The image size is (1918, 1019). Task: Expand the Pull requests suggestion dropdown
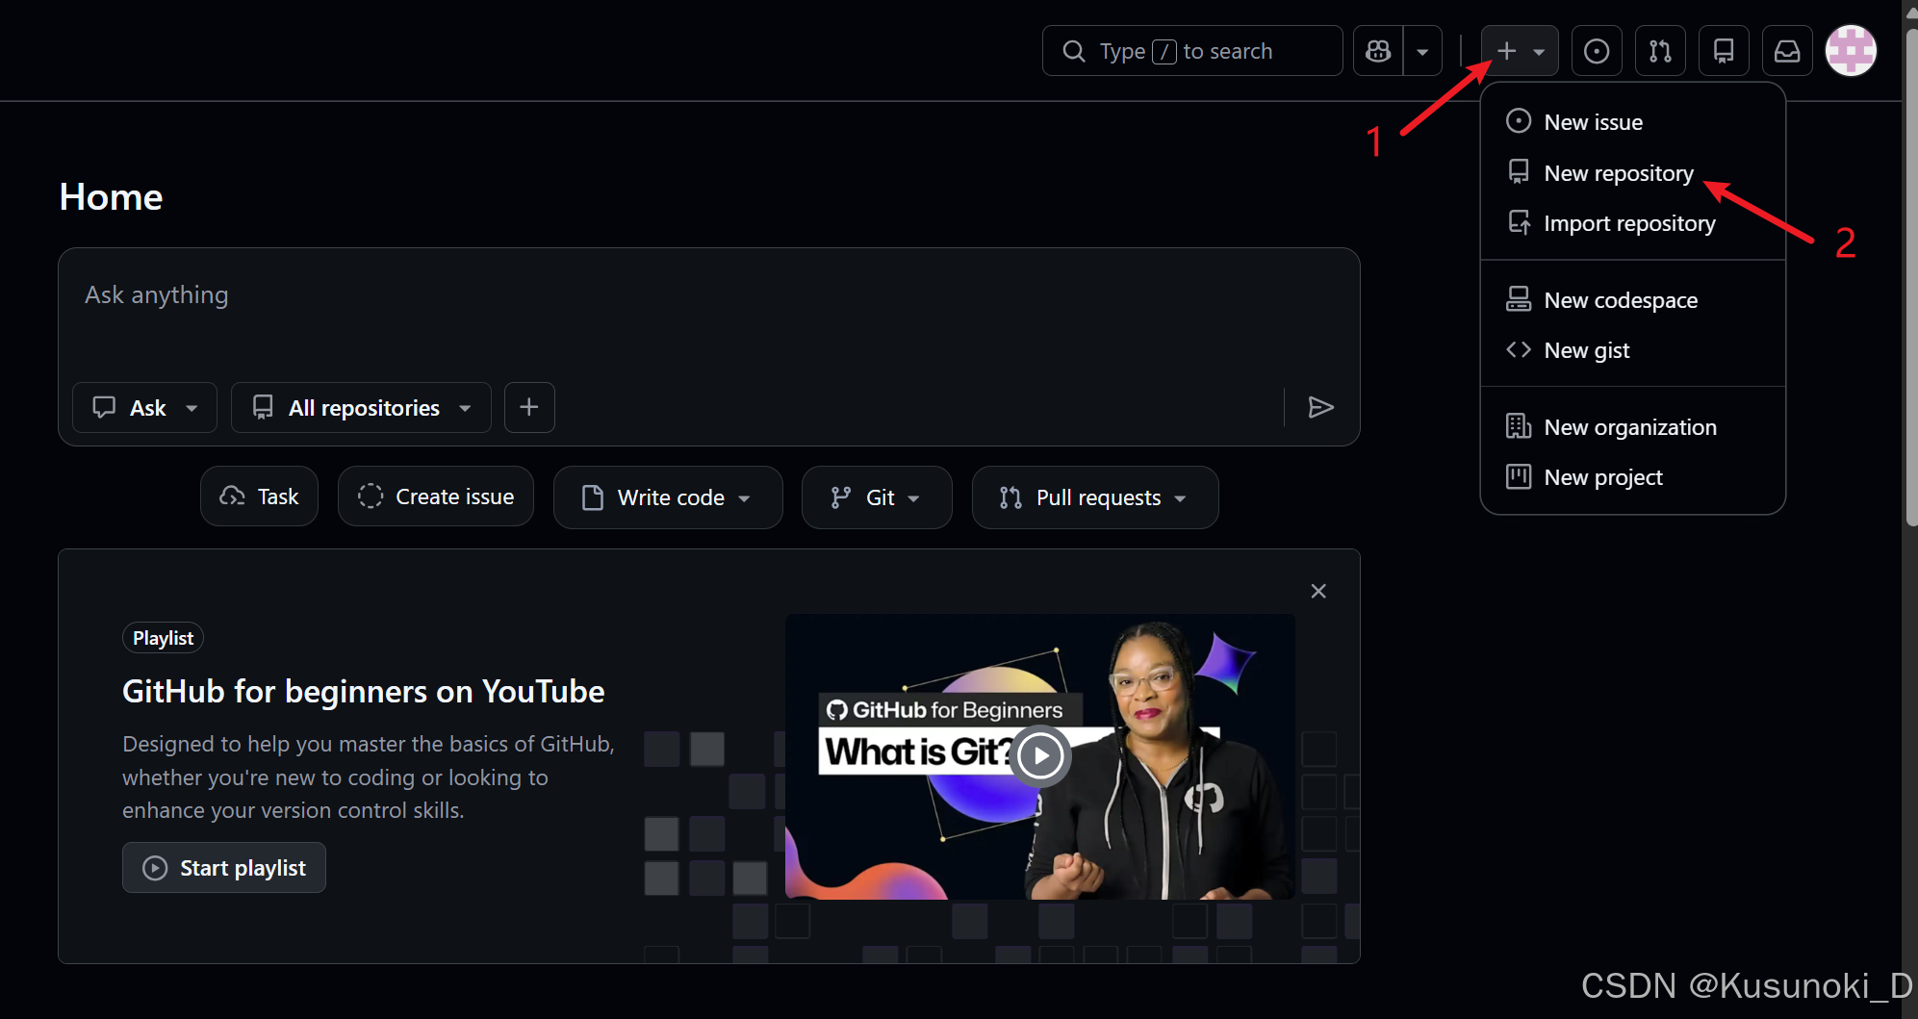[x=1095, y=497]
